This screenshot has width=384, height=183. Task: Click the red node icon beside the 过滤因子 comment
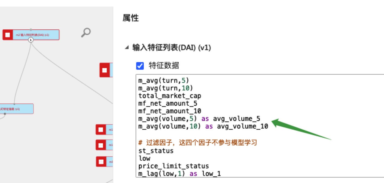click(x=101, y=145)
